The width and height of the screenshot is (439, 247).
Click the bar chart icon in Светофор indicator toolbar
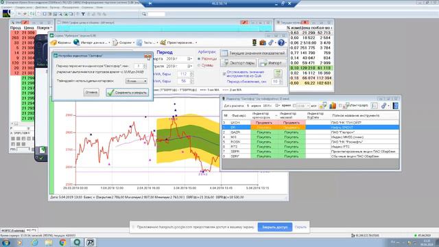tap(333, 106)
